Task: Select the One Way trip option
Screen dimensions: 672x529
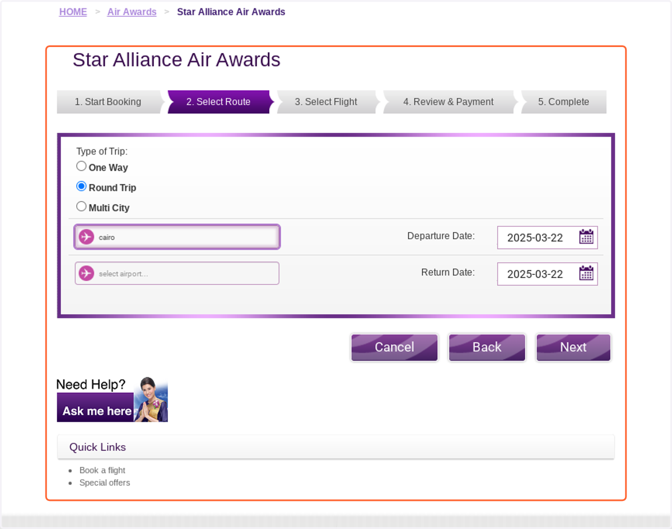Action: (x=82, y=166)
